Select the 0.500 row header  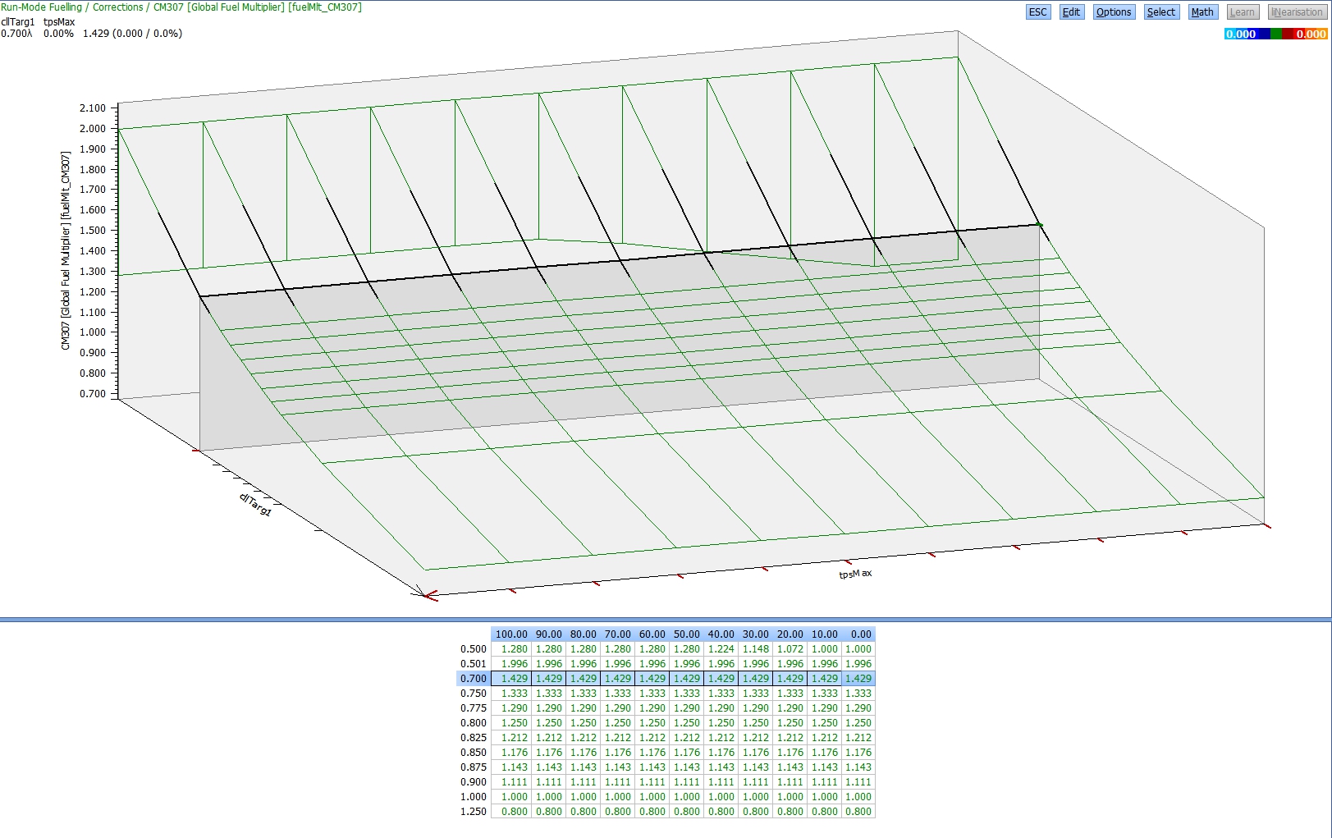(x=474, y=649)
